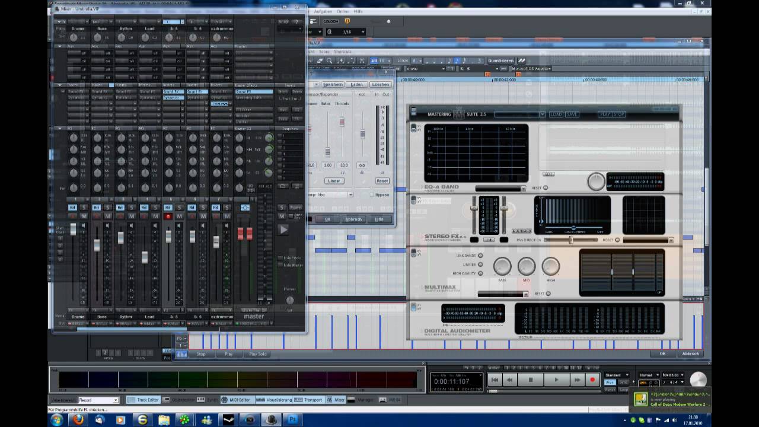
Task: Enable Limiter option in Multimax
Action: pyautogui.click(x=480, y=265)
